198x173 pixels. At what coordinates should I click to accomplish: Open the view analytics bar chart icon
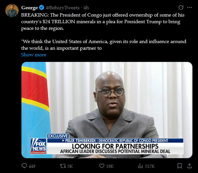coord(140,166)
